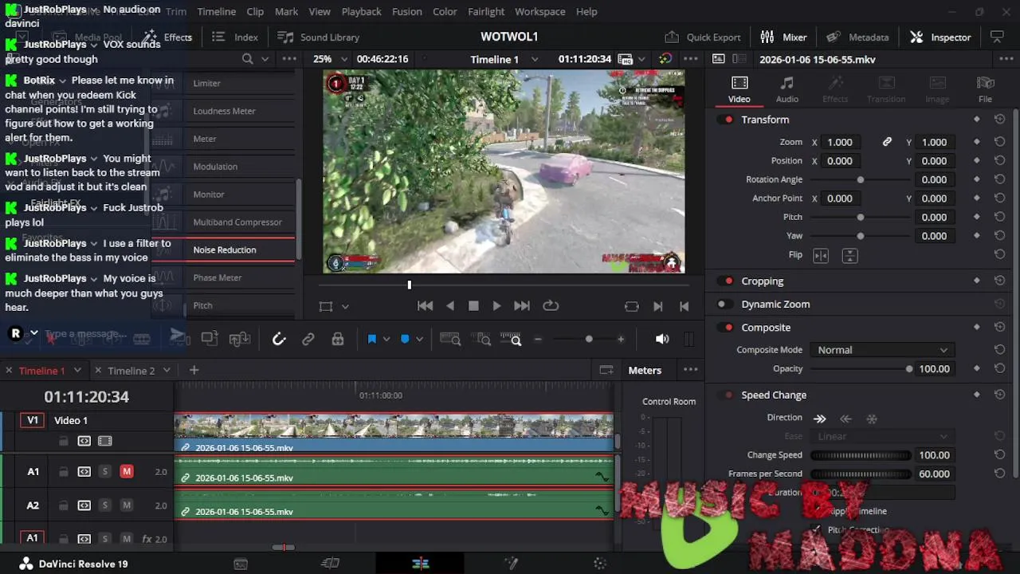Toggle loop playback
Image resolution: width=1020 pixels, height=574 pixels.
coord(551,305)
